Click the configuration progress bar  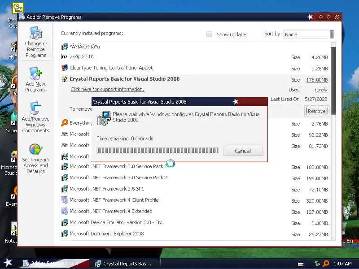158,151
